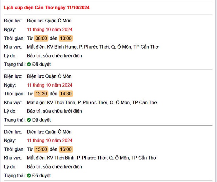Screen dimensions: 217x182
Task: Click the first Bảo trì reason text
Action: pos(54,56)
